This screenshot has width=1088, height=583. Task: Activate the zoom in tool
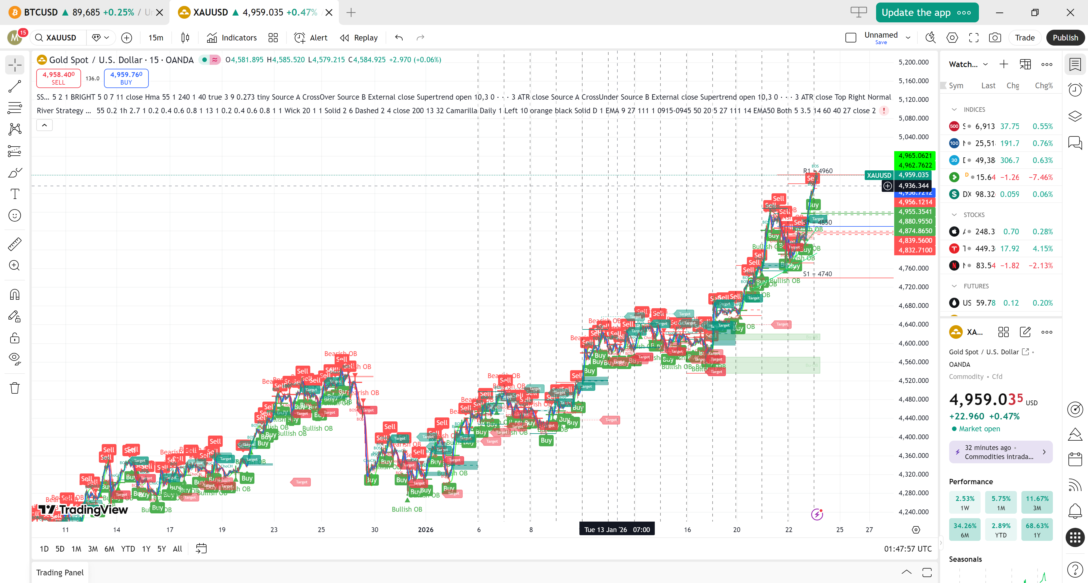tap(15, 265)
